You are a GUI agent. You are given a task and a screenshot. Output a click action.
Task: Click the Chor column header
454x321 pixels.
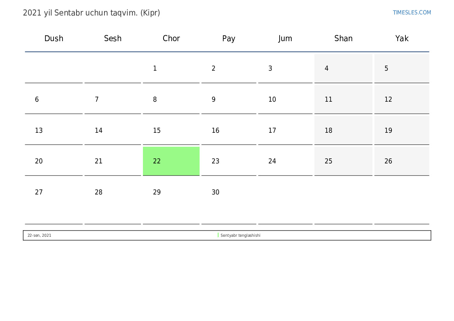tap(171, 38)
